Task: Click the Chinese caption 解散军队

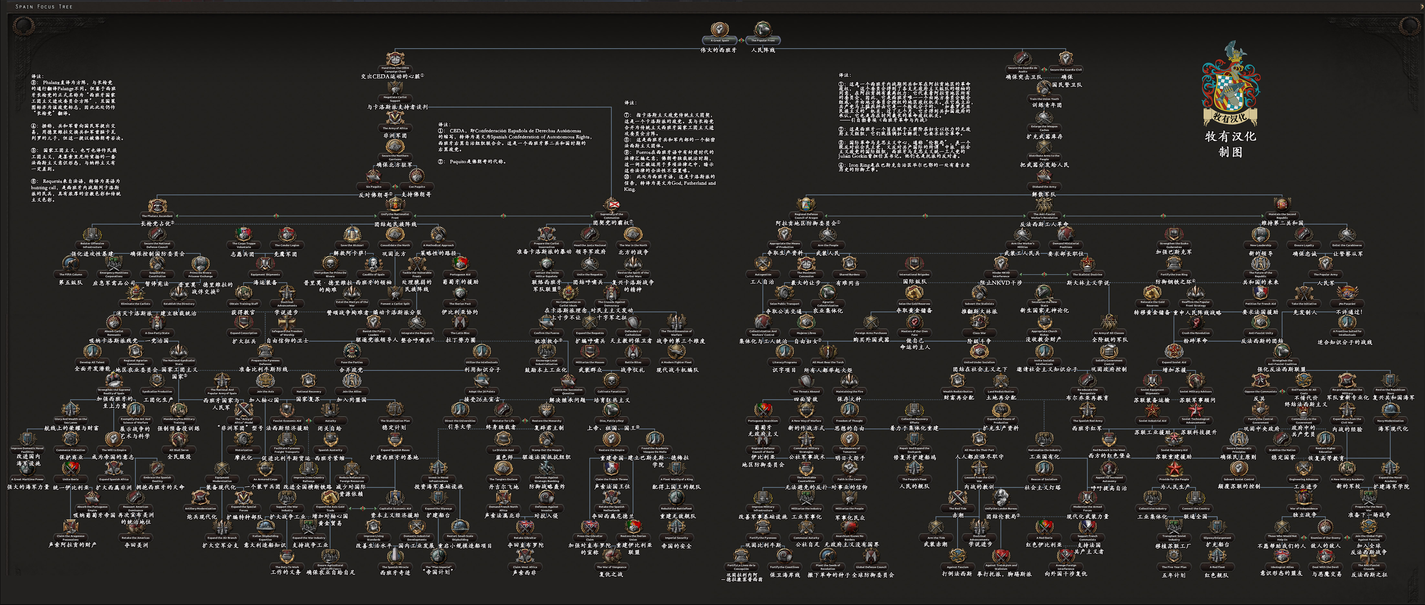Action: [x=1044, y=195]
